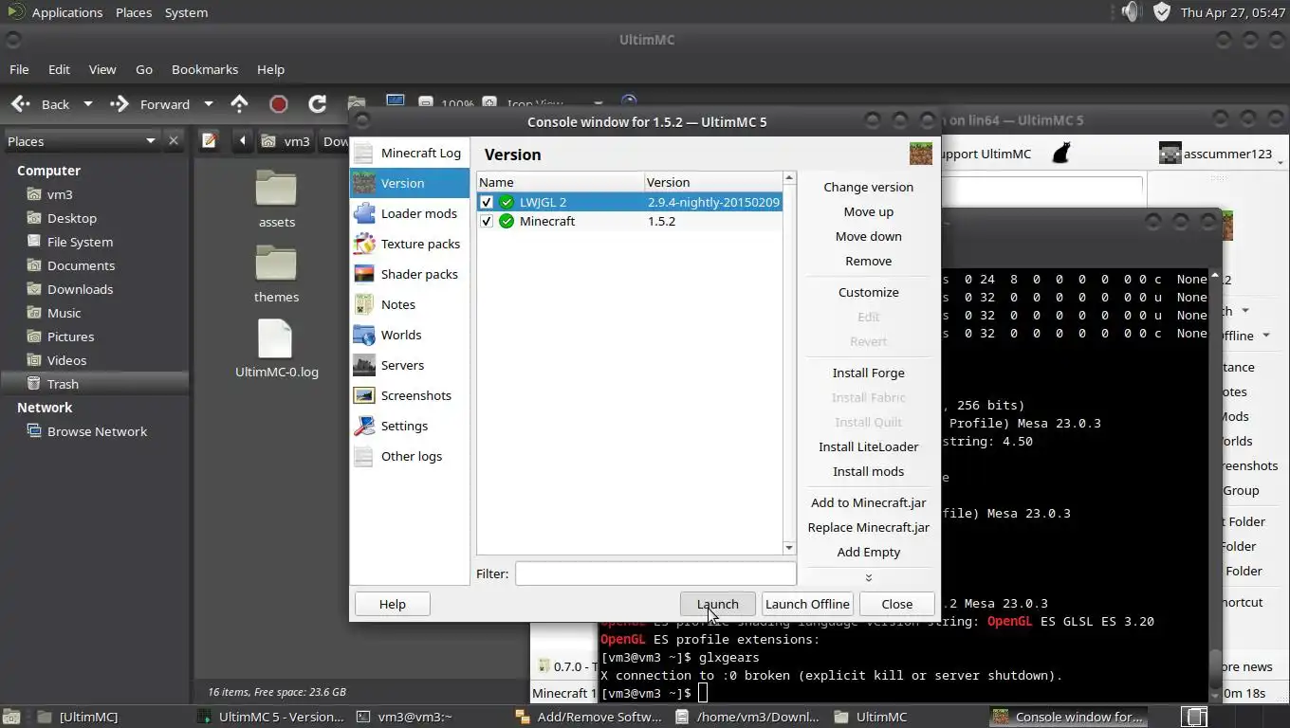
Task: Click Install LiteLoader button
Action: click(868, 446)
